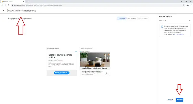Click the Anuluj button
Screen dimensions: 193x104
[170, 100]
